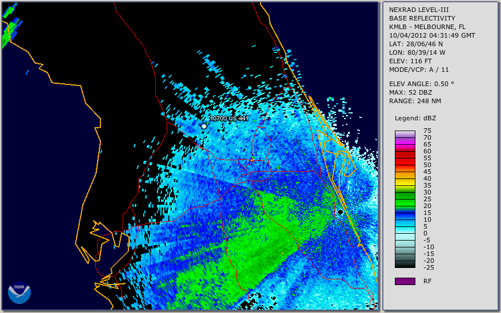Click 'BASE REFLECTIVITY' text line
The height and width of the screenshot is (313, 501).
(422, 18)
